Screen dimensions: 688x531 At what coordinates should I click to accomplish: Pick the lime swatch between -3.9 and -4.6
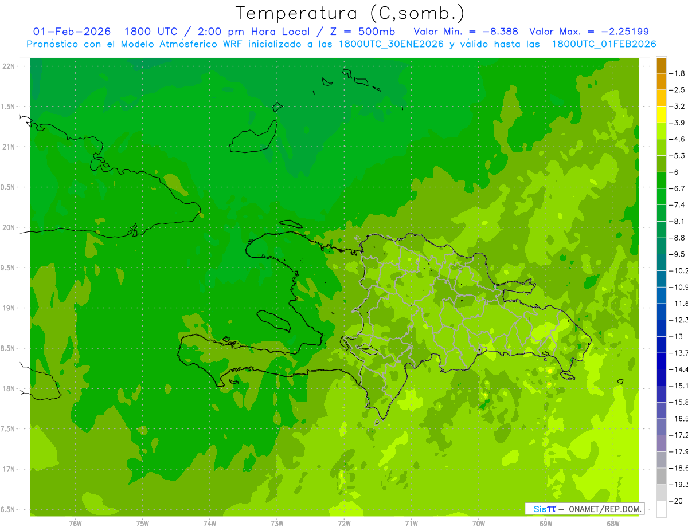point(661,131)
